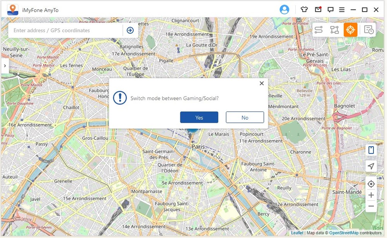
Task: Click the address / GPS coordinates search field
Action: coord(65,30)
